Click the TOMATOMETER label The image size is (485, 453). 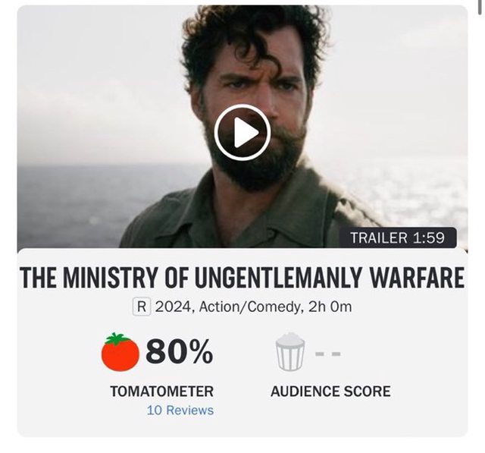tap(161, 391)
